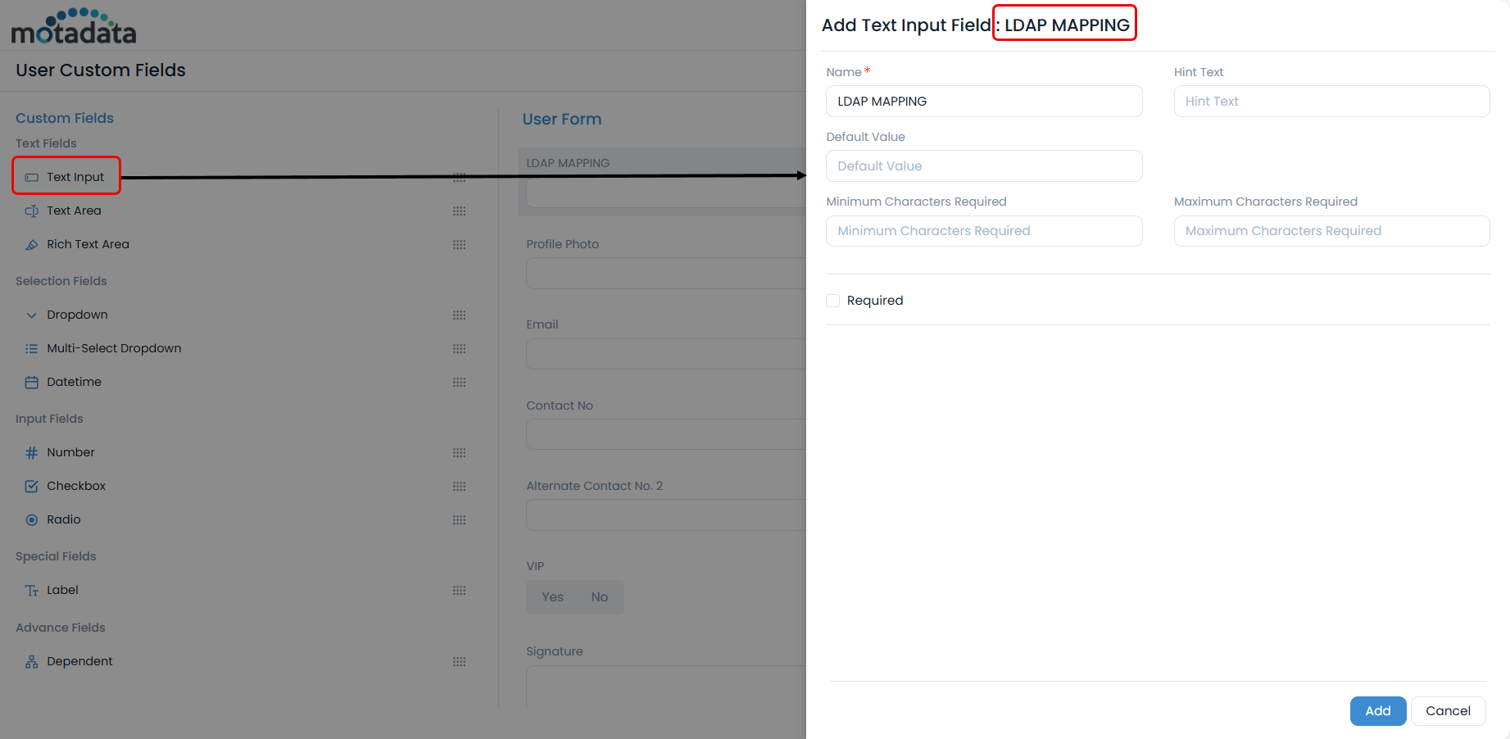Click the Datetime calendar icon

(32, 383)
